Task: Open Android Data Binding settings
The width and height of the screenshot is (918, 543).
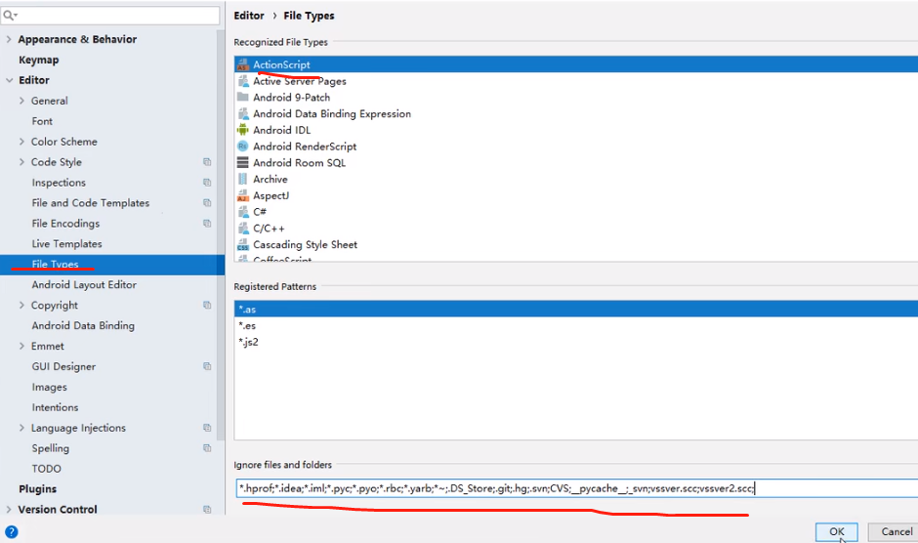Action: 83,325
